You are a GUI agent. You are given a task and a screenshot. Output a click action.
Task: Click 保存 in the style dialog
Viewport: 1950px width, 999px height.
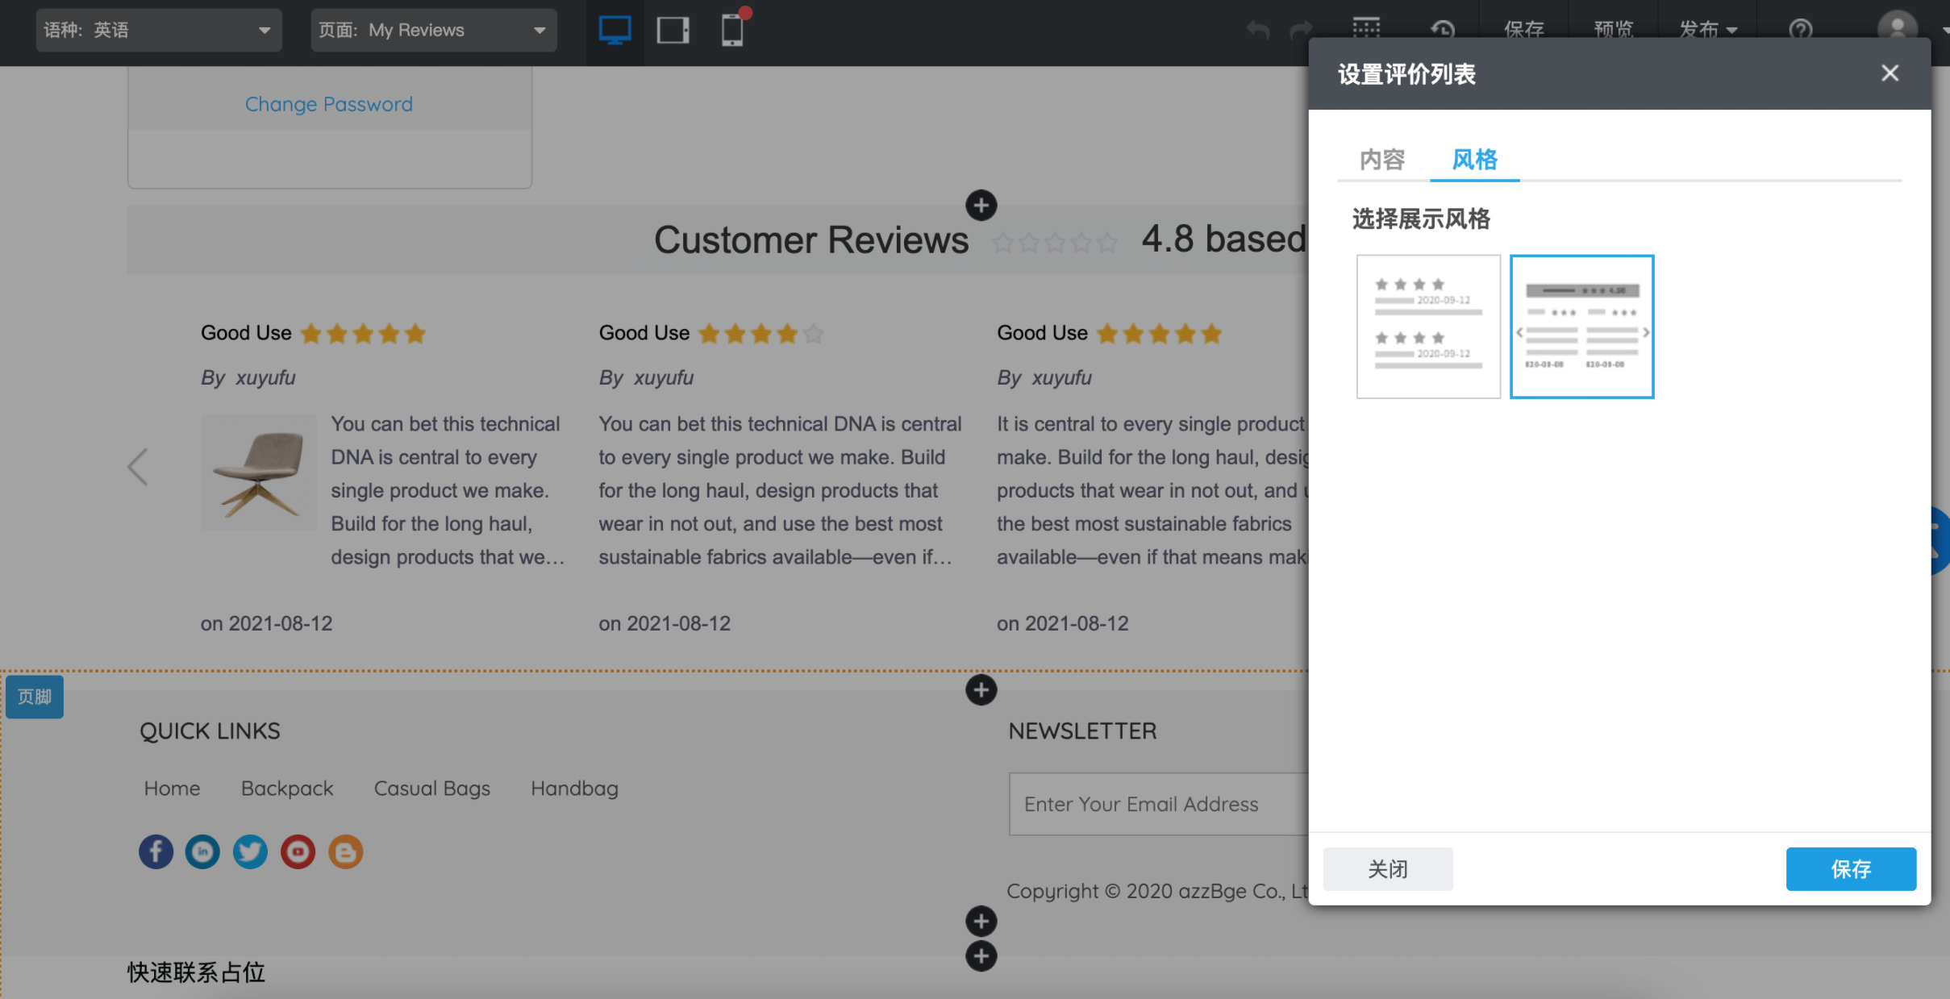pyautogui.click(x=1850, y=868)
